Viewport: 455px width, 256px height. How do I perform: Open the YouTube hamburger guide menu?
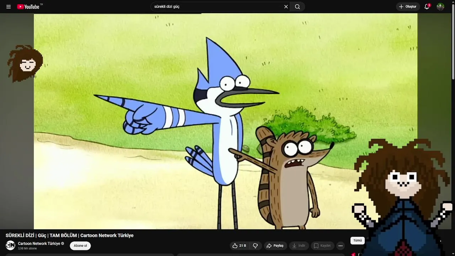pos(9,7)
